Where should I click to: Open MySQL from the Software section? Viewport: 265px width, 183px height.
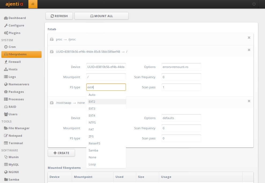pyautogui.click(x=14, y=165)
